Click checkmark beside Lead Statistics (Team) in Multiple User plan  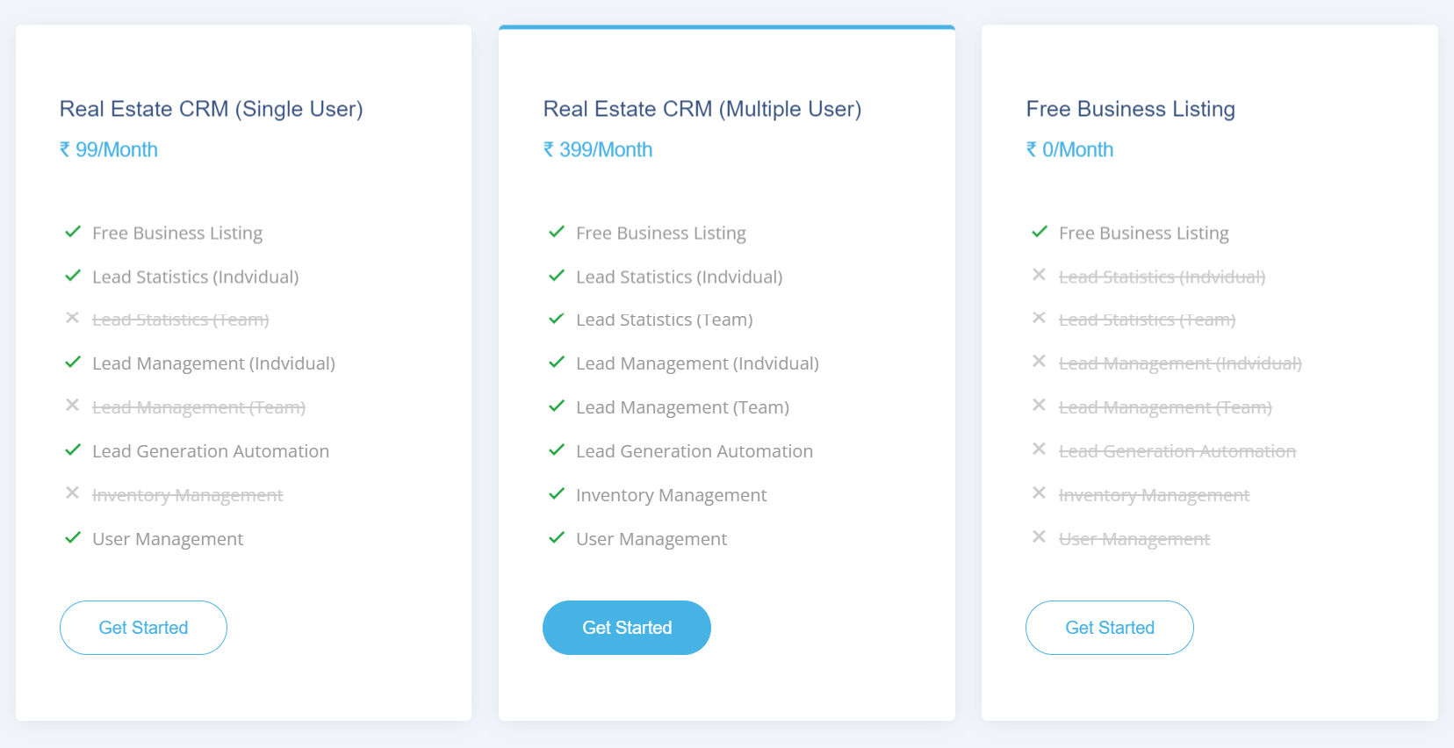coord(557,319)
